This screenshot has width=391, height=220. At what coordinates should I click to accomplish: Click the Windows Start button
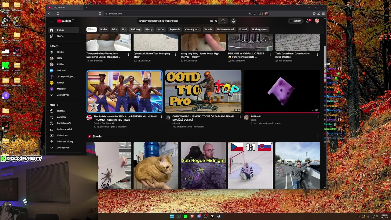[172, 216]
